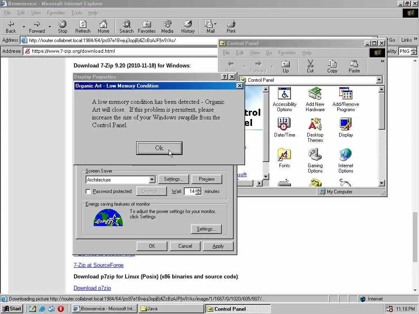Click OK at bottom of Display Properties

pos(152,246)
